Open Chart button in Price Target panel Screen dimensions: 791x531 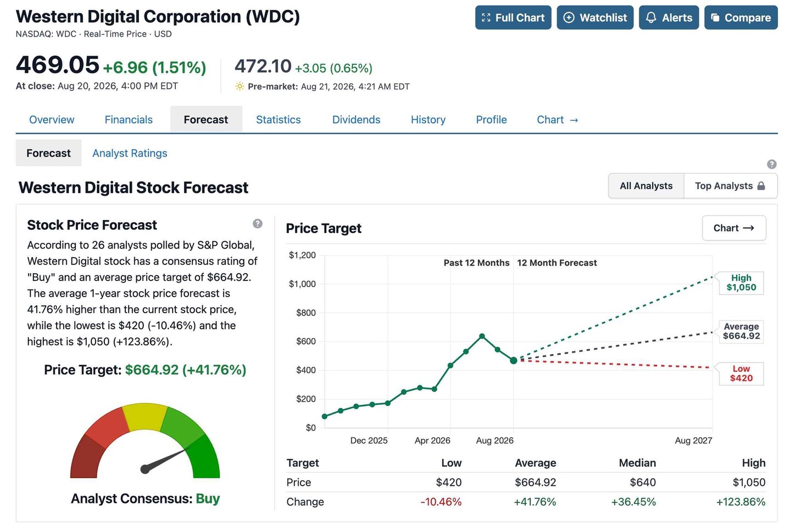click(x=734, y=228)
